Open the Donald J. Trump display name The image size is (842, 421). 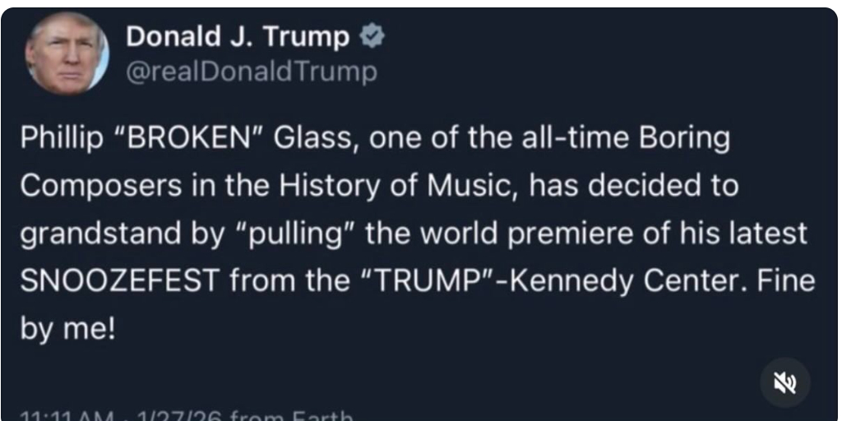pos(238,36)
